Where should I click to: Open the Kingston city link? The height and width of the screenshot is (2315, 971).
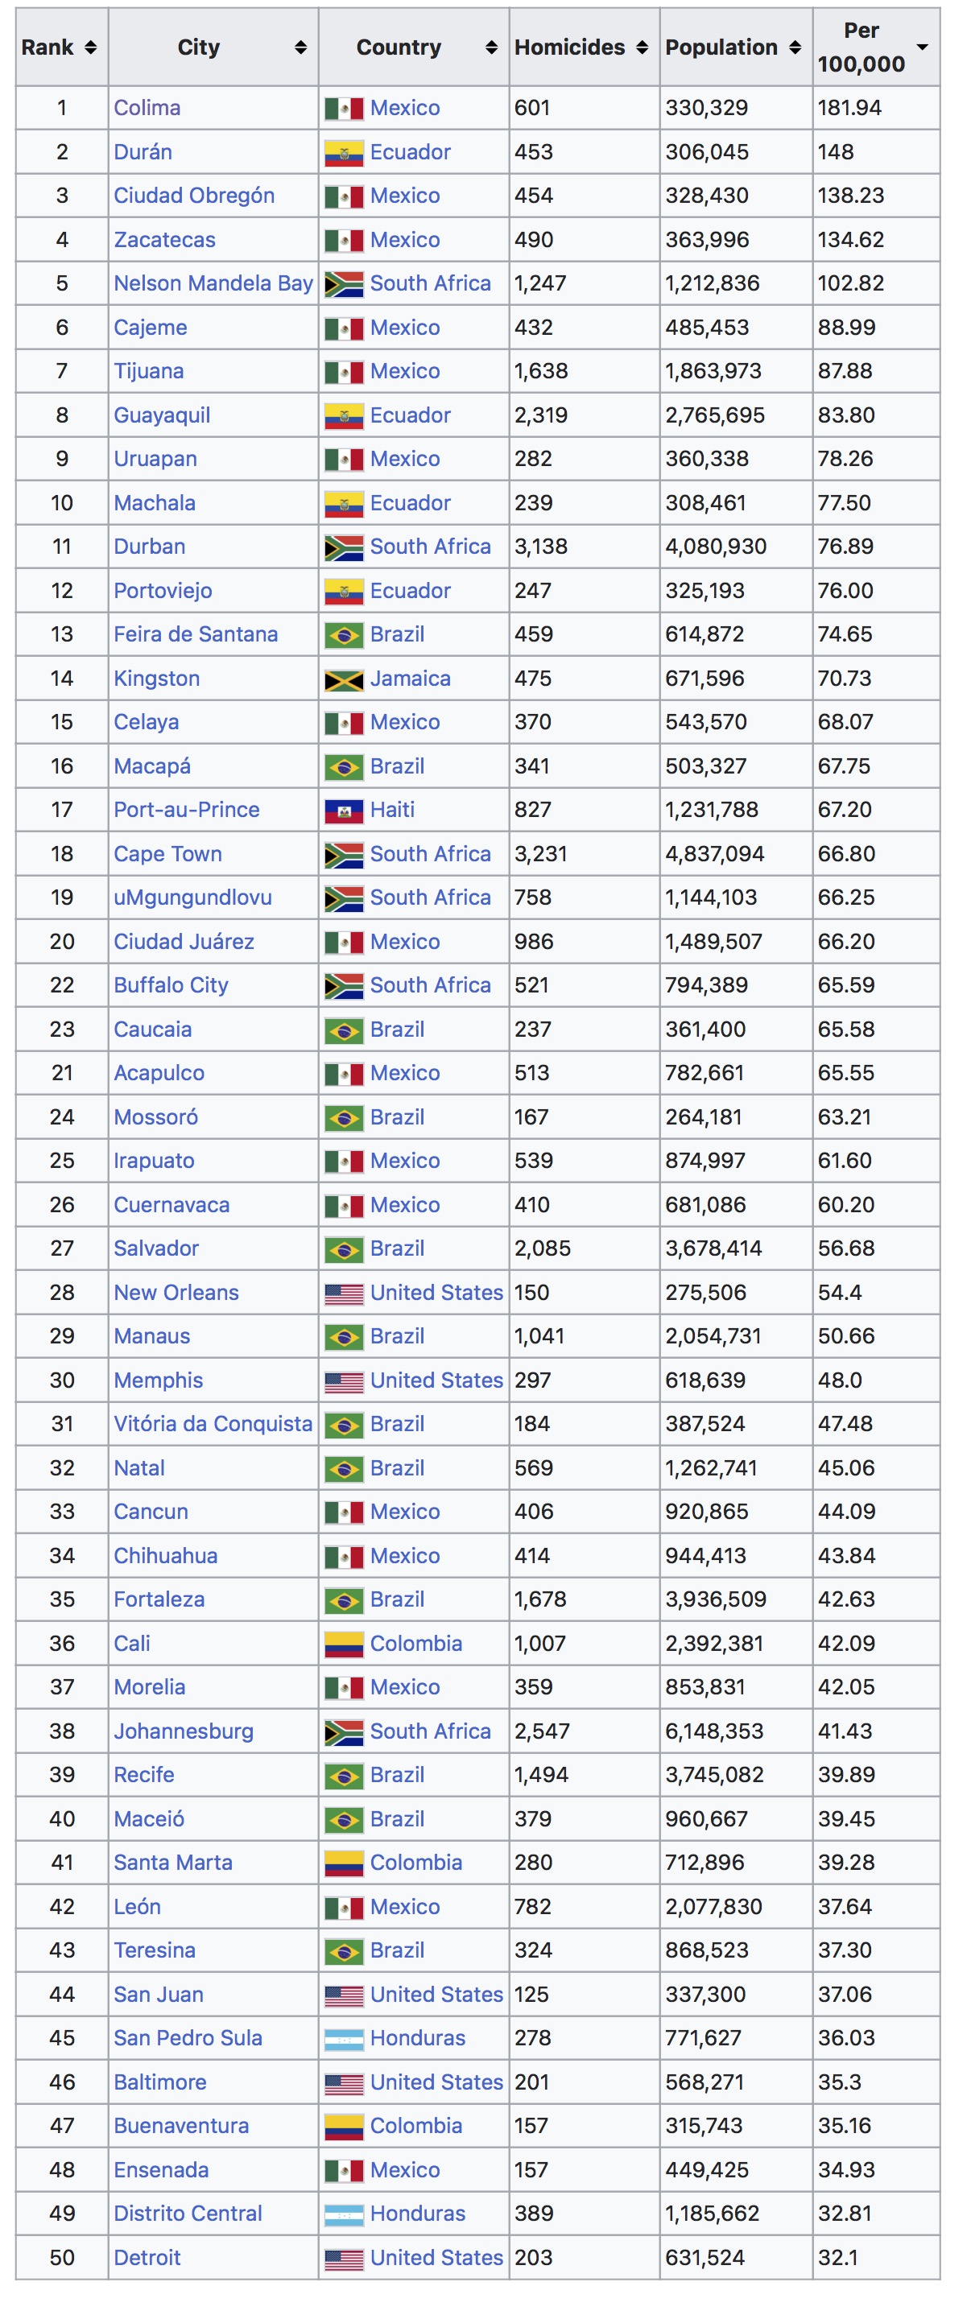[156, 679]
